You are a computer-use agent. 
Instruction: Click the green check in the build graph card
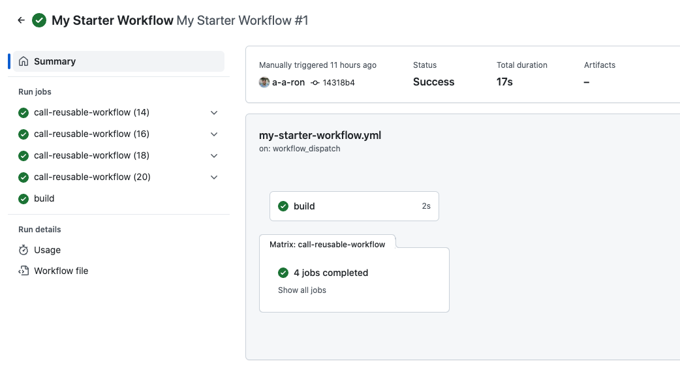[x=283, y=206]
